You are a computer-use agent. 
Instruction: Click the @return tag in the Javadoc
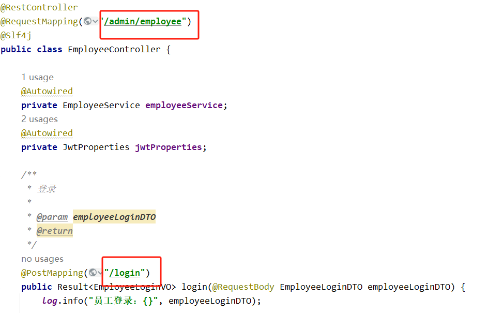point(54,231)
